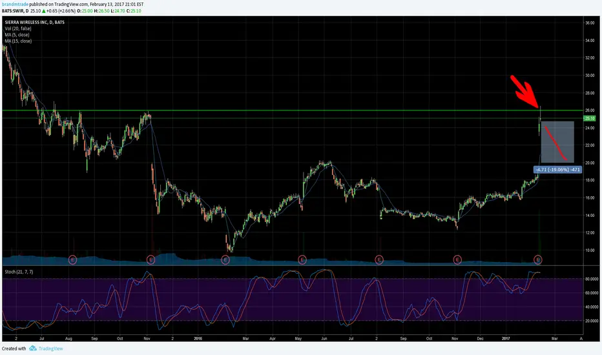Select the SIERRA WIRELESS INC, D, BATS legend
Viewport: 602px width, 355px height.
(x=34, y=22)
